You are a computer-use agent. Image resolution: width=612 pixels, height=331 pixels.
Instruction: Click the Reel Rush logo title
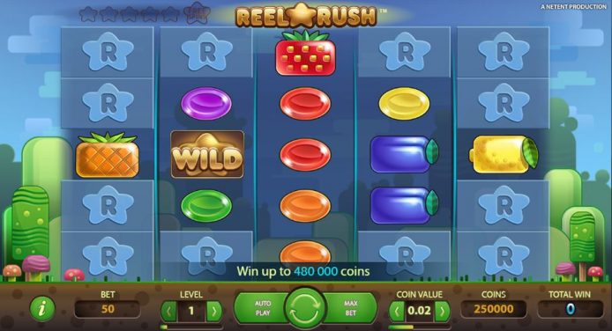tap(306, 16)
